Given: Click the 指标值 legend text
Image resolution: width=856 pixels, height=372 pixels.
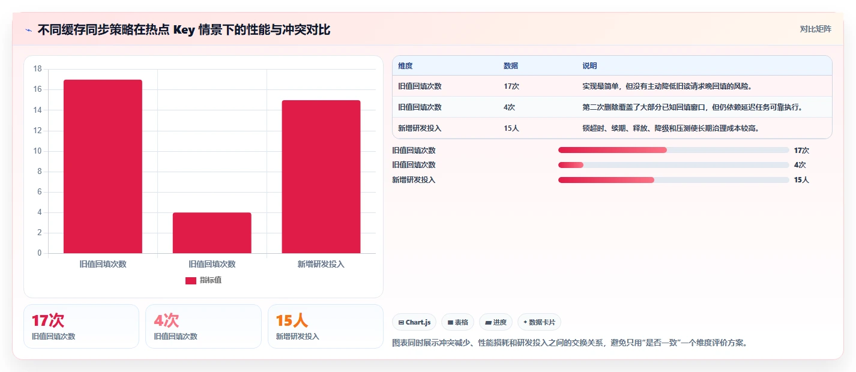Looking at the screenshot, I should coord(211,281).
